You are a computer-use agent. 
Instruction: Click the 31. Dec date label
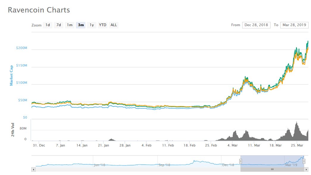39,145
